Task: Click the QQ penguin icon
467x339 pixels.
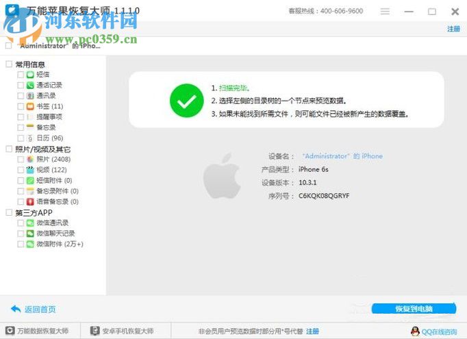Action: coord(415,331)
